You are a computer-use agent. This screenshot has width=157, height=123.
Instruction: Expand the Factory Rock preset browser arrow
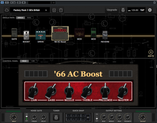(x=46, y=10)
